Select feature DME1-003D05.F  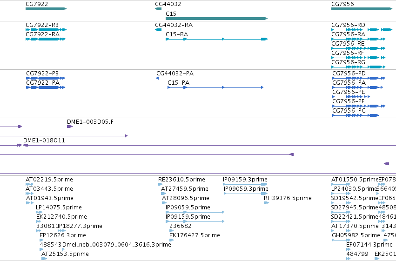pos(70,127)
